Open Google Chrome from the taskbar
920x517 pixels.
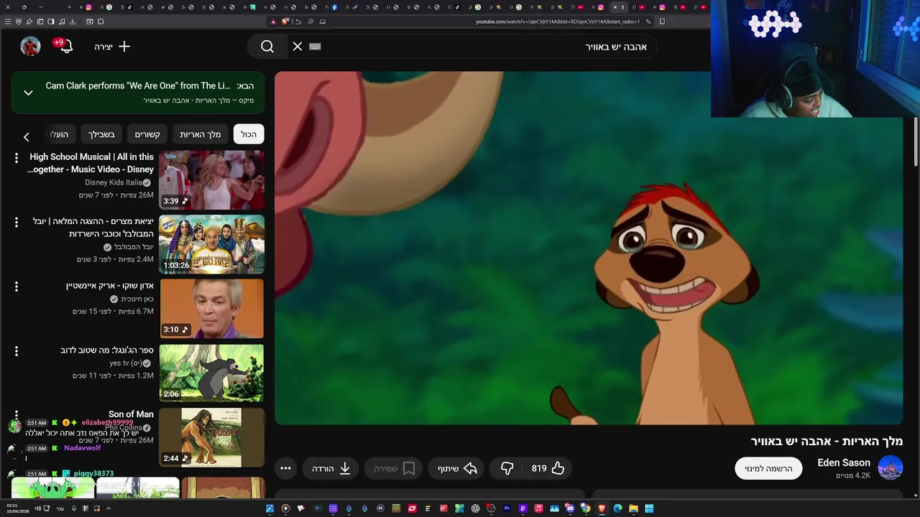click(586, 509)
